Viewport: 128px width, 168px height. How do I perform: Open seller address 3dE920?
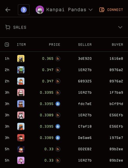(x=85, y=59)
